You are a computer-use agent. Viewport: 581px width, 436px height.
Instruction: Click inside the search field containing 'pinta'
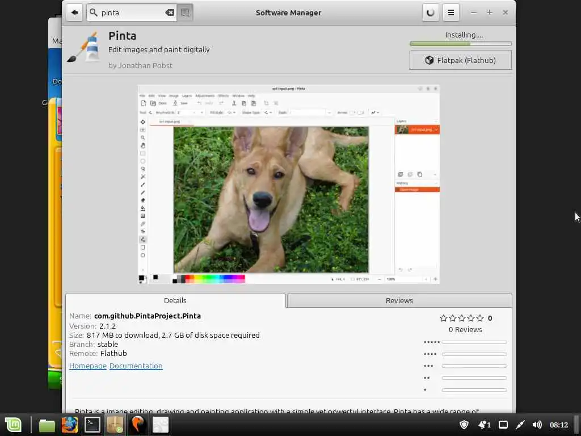click(x=132, y=12)
